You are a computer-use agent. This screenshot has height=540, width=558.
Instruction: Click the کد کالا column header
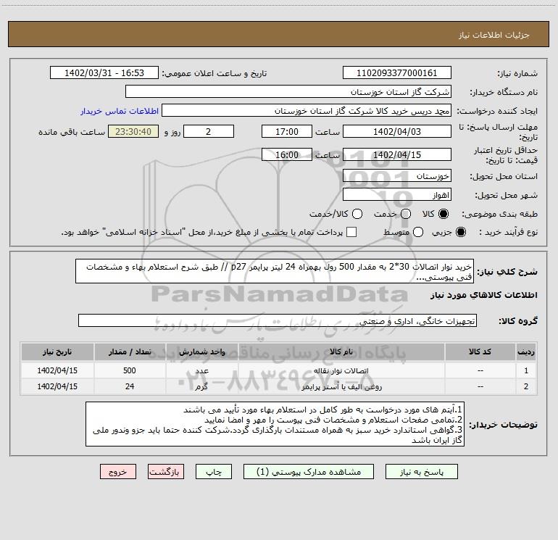pos(480,352)
